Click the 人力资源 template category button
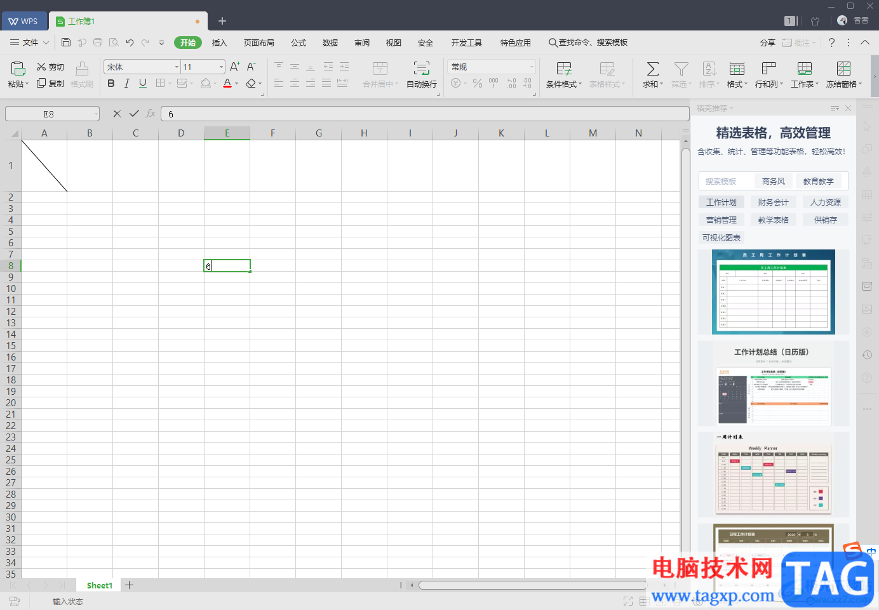This screenshot has width=879, height=610. pos(826,202)
